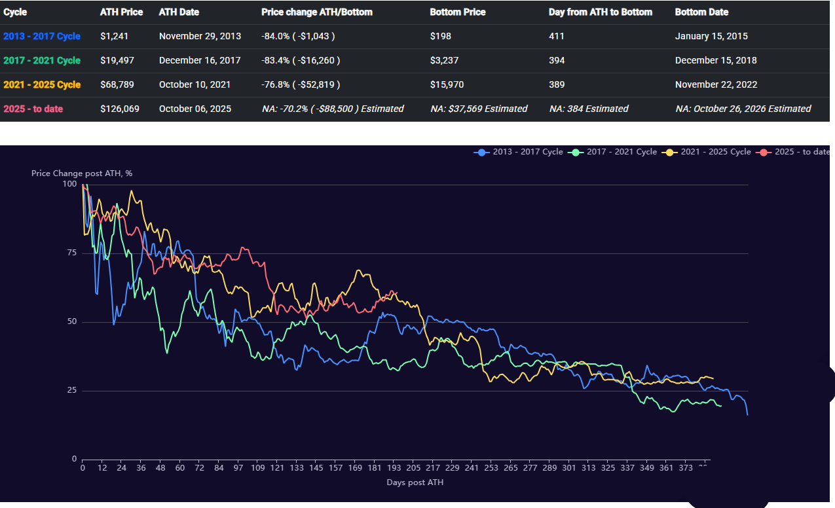This screenshot has height=508, width=835.
Task: Click the ATH Date column header
Action: pyautogui.click(x=179, y=12)
